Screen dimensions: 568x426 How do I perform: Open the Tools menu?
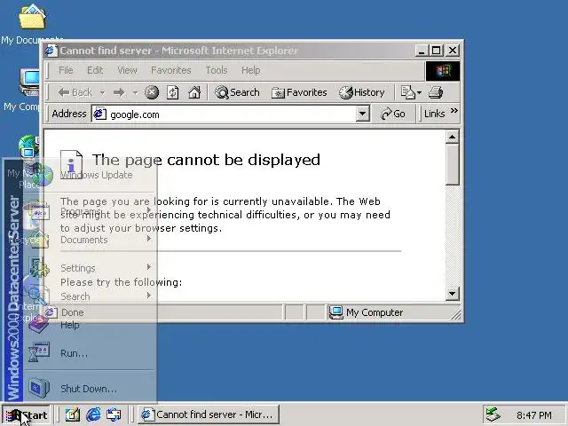point(217,70)
